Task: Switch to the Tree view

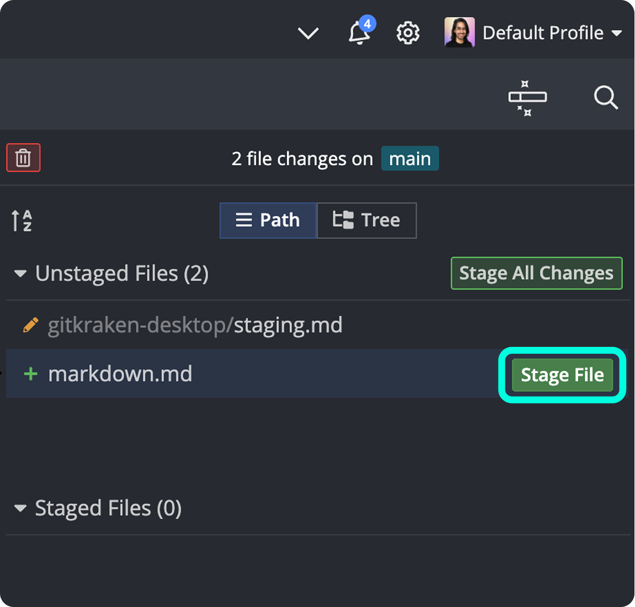Action: pyautogui.click(x=366, y=220)
